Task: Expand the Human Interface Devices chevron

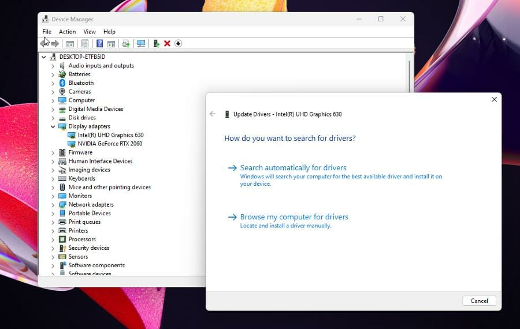Action: coord(53,162)
